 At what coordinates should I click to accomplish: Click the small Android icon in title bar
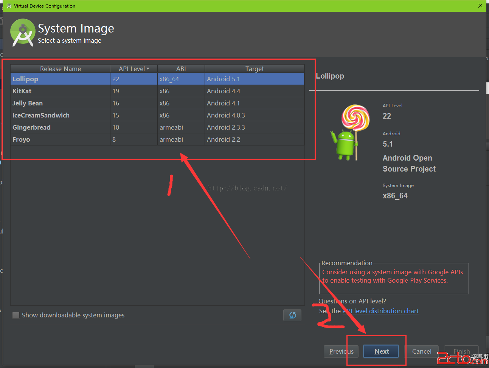pyautogui.click(x=9, y=6)
